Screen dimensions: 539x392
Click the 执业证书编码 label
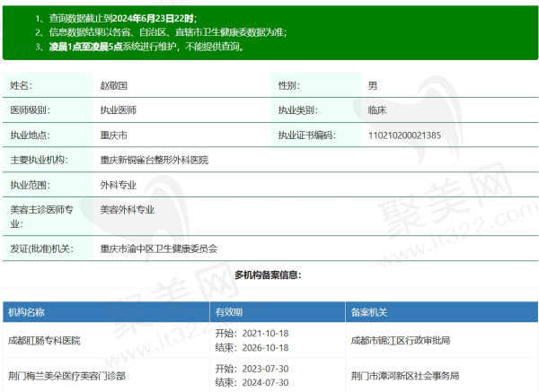307,135
